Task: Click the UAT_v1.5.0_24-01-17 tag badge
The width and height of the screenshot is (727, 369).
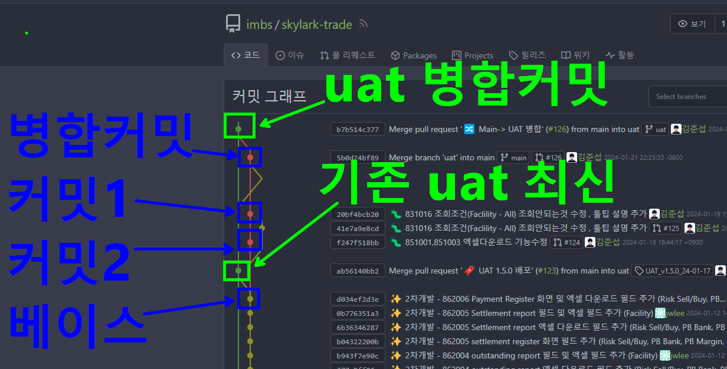Action: click(x=672, y=271)
